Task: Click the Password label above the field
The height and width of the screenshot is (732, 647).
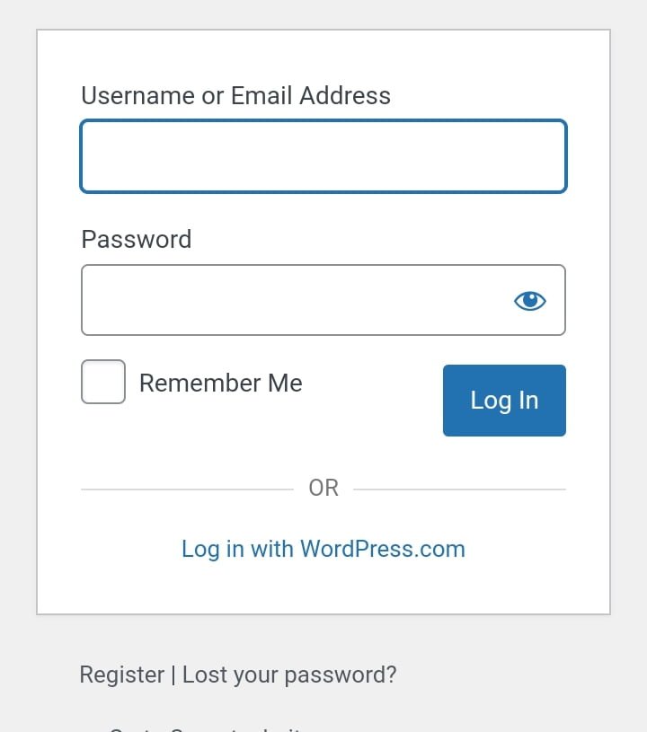Action: pyautogui.click(x=137, y=240)
